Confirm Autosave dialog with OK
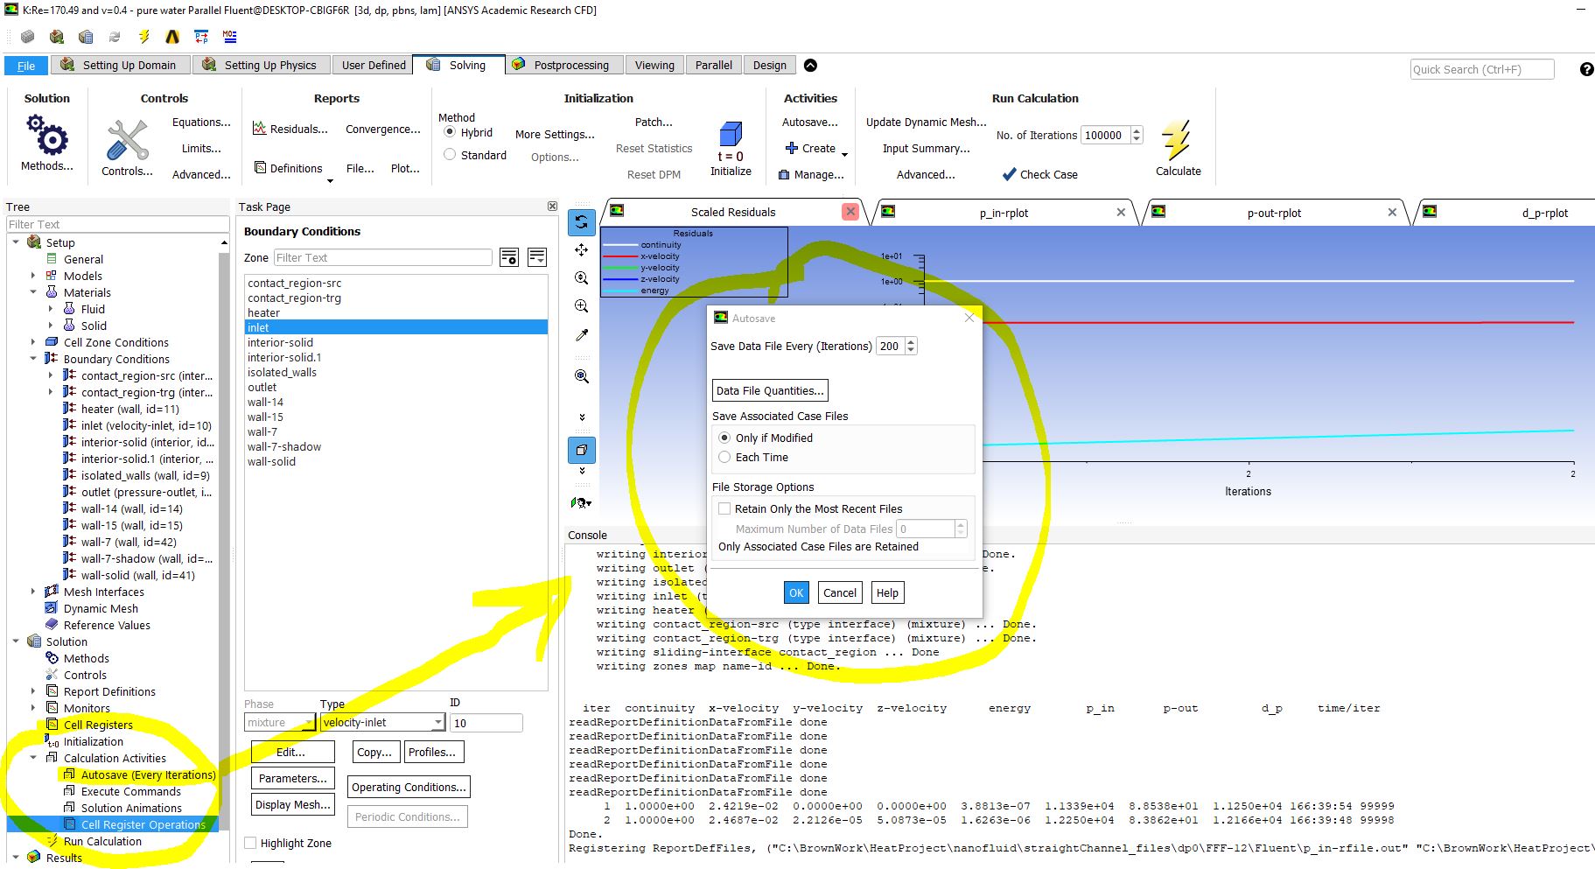Screen dimensions: 1595x869 pyautogui.click(x=796, y=592)
